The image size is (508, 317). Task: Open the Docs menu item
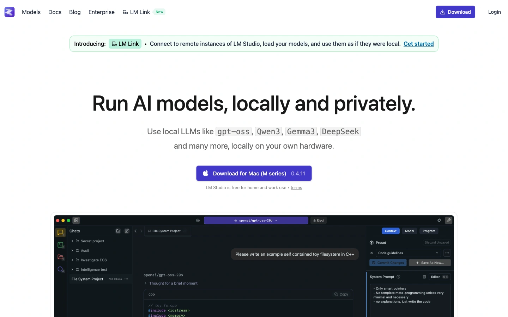pyautogui.click(x=55, y=12)
